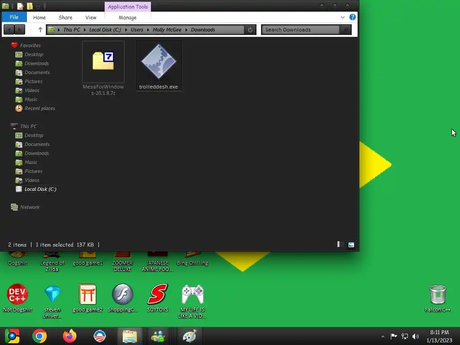Switch to details view in the status bar
This screenshot has height=345, width=460.
click(x=341, y=244)
